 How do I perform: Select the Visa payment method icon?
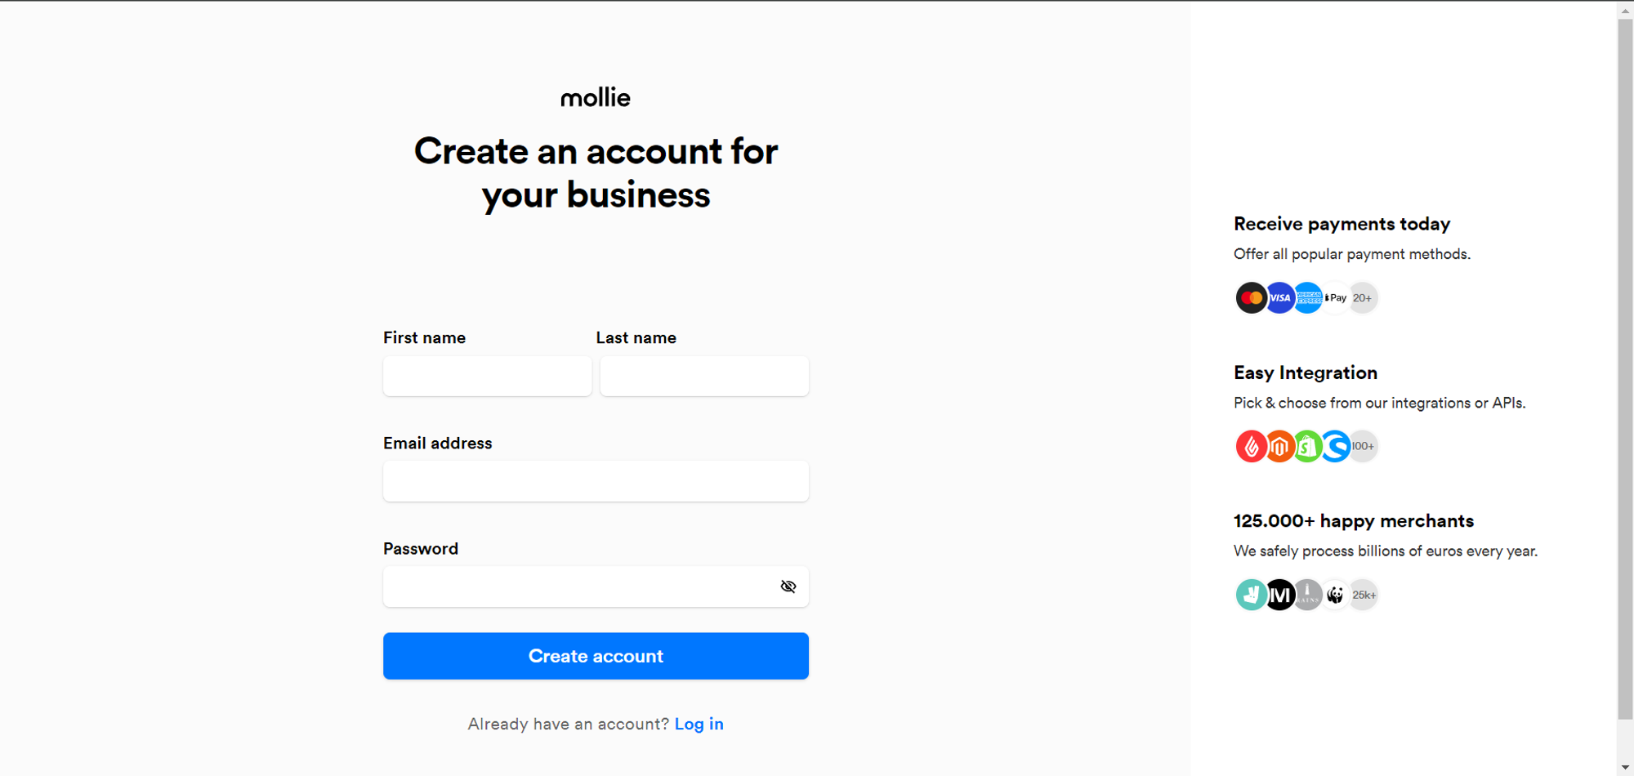1279,297
